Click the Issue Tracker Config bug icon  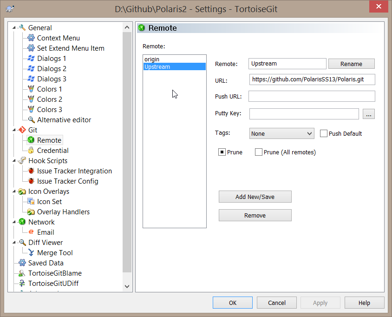(31, 181)
